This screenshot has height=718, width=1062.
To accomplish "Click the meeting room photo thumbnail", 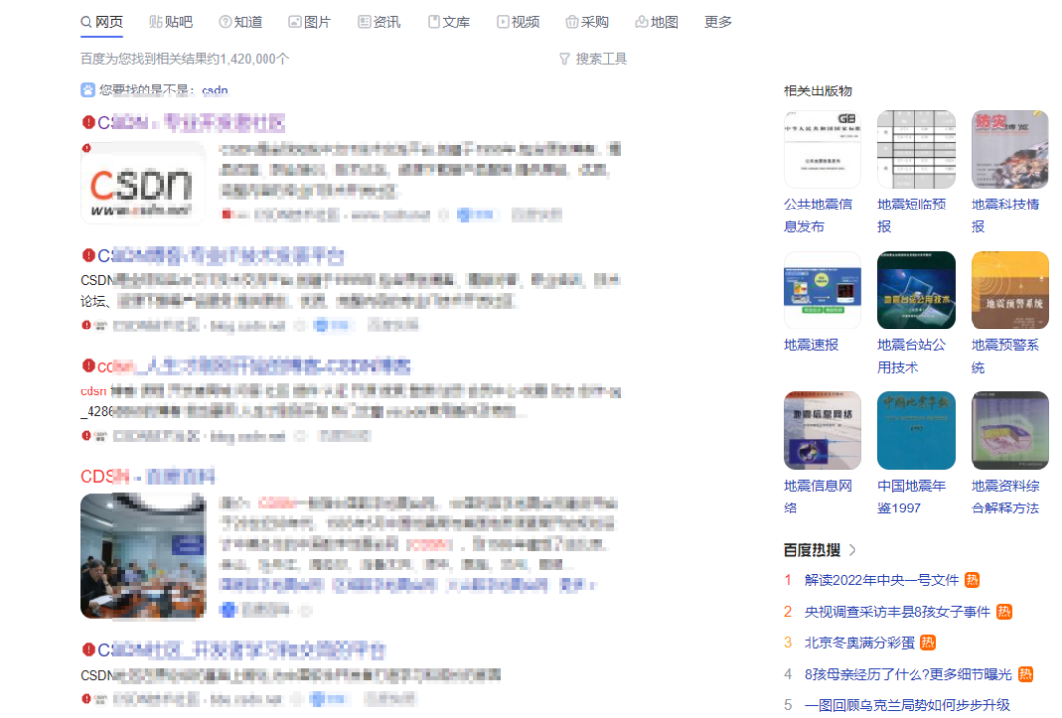I will 143,556.
